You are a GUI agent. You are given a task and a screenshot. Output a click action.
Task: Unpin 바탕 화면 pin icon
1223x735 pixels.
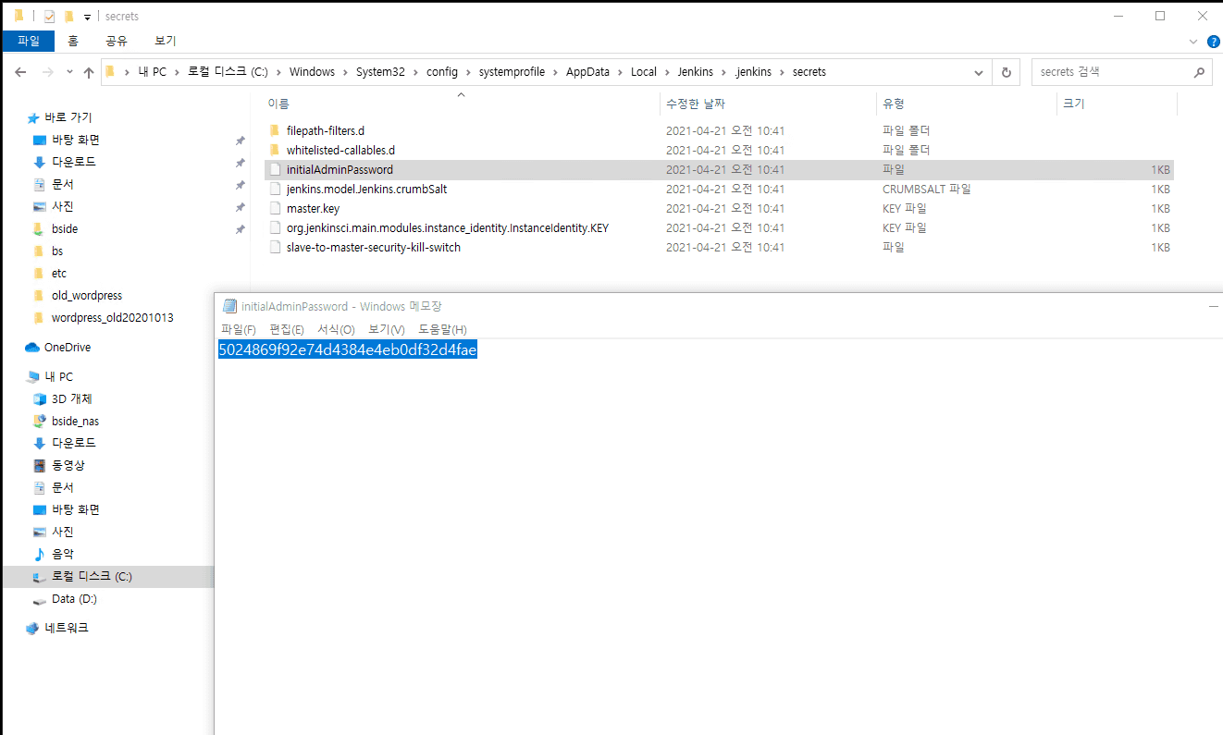[x=240, y=141]
